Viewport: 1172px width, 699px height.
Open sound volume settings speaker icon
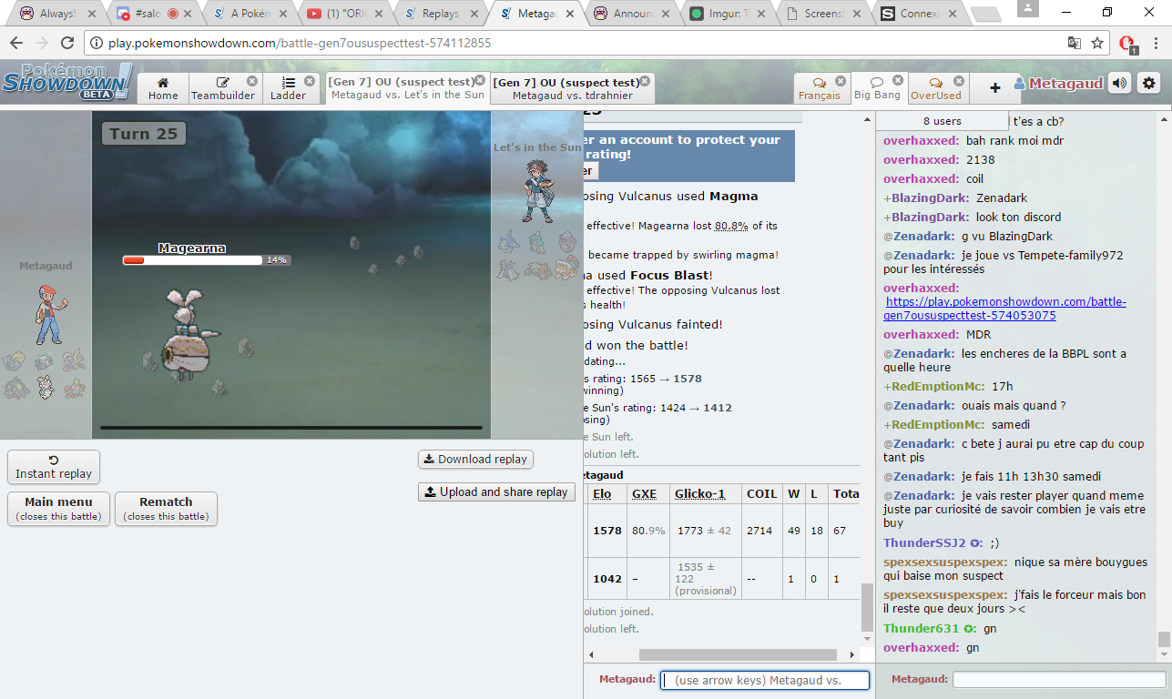(1119, 84)
